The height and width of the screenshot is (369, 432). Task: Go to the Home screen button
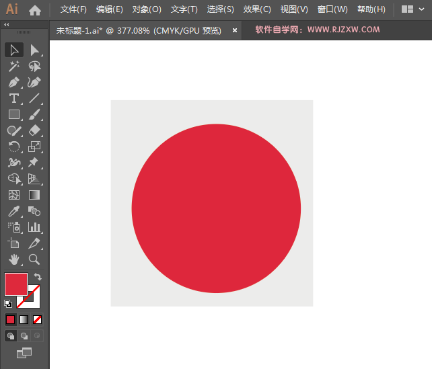coord(35,10)
